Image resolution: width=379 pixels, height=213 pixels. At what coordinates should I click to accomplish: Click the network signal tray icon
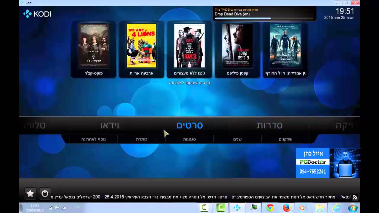(64, 208)
